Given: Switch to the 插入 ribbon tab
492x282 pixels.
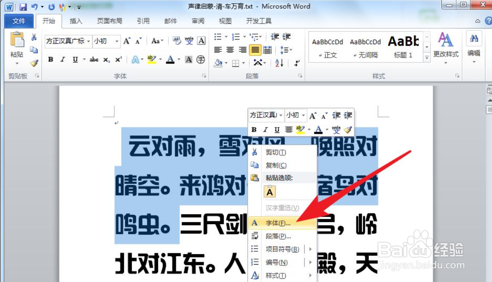Looking at the screenshot, I should 76,21.
